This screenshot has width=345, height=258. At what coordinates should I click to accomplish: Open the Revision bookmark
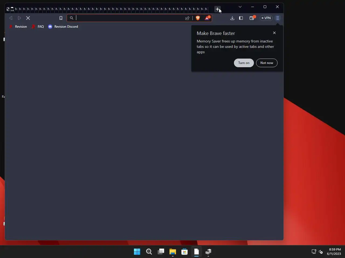[x=18, y=27]
